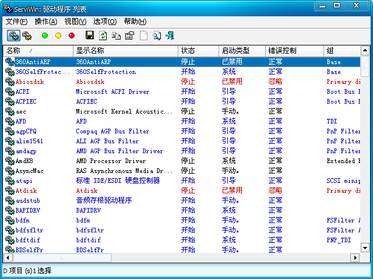Screen dimensions: 373x279
Task: Click the horizontal scrollbar right arrow
Action: pyautogui.click(x=355, y=257)
